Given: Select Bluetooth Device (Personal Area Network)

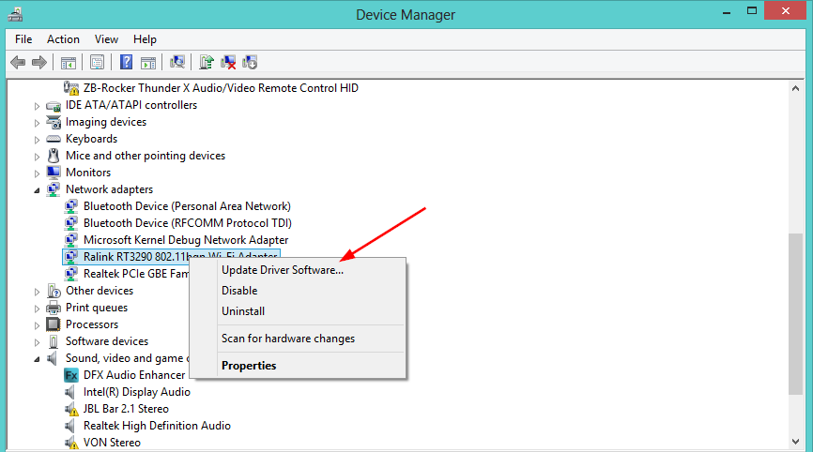Looking at the screenshot, I should coord(187,206).
